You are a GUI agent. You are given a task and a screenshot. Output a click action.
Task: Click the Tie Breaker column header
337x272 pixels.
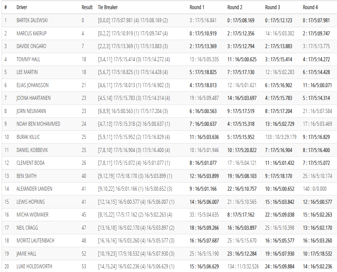[x=108, y=7]
